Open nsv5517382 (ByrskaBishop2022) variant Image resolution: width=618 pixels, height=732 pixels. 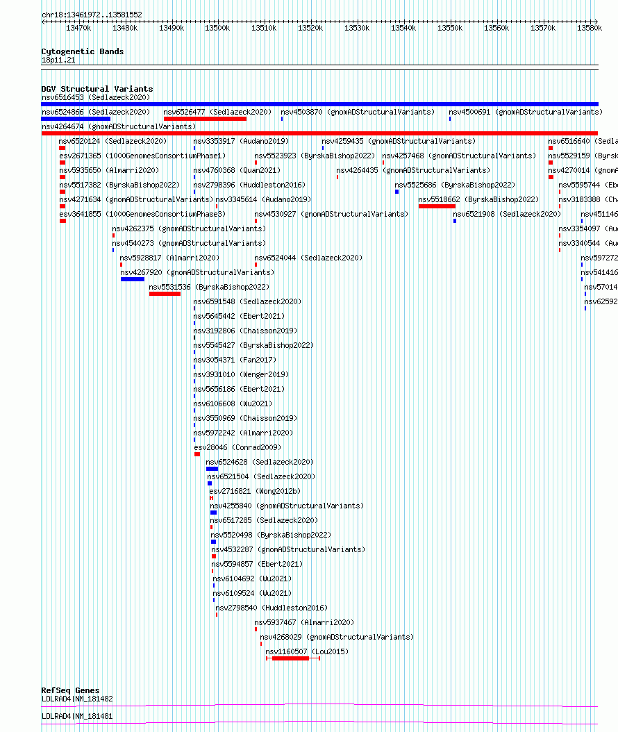coord(119,185)
